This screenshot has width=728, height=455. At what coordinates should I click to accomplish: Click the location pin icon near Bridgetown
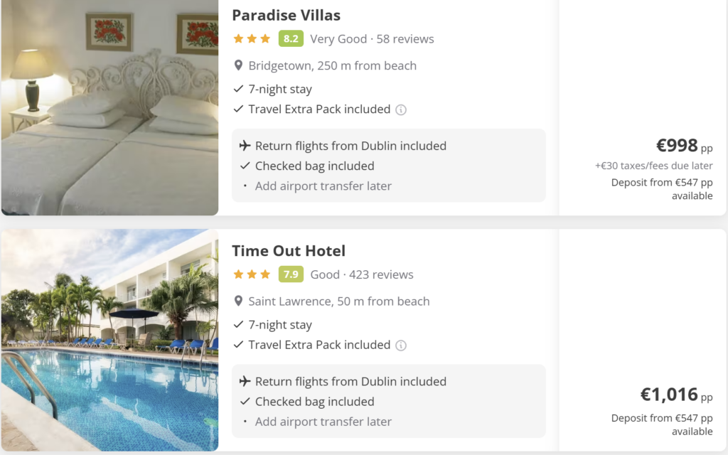coord(239,65)
